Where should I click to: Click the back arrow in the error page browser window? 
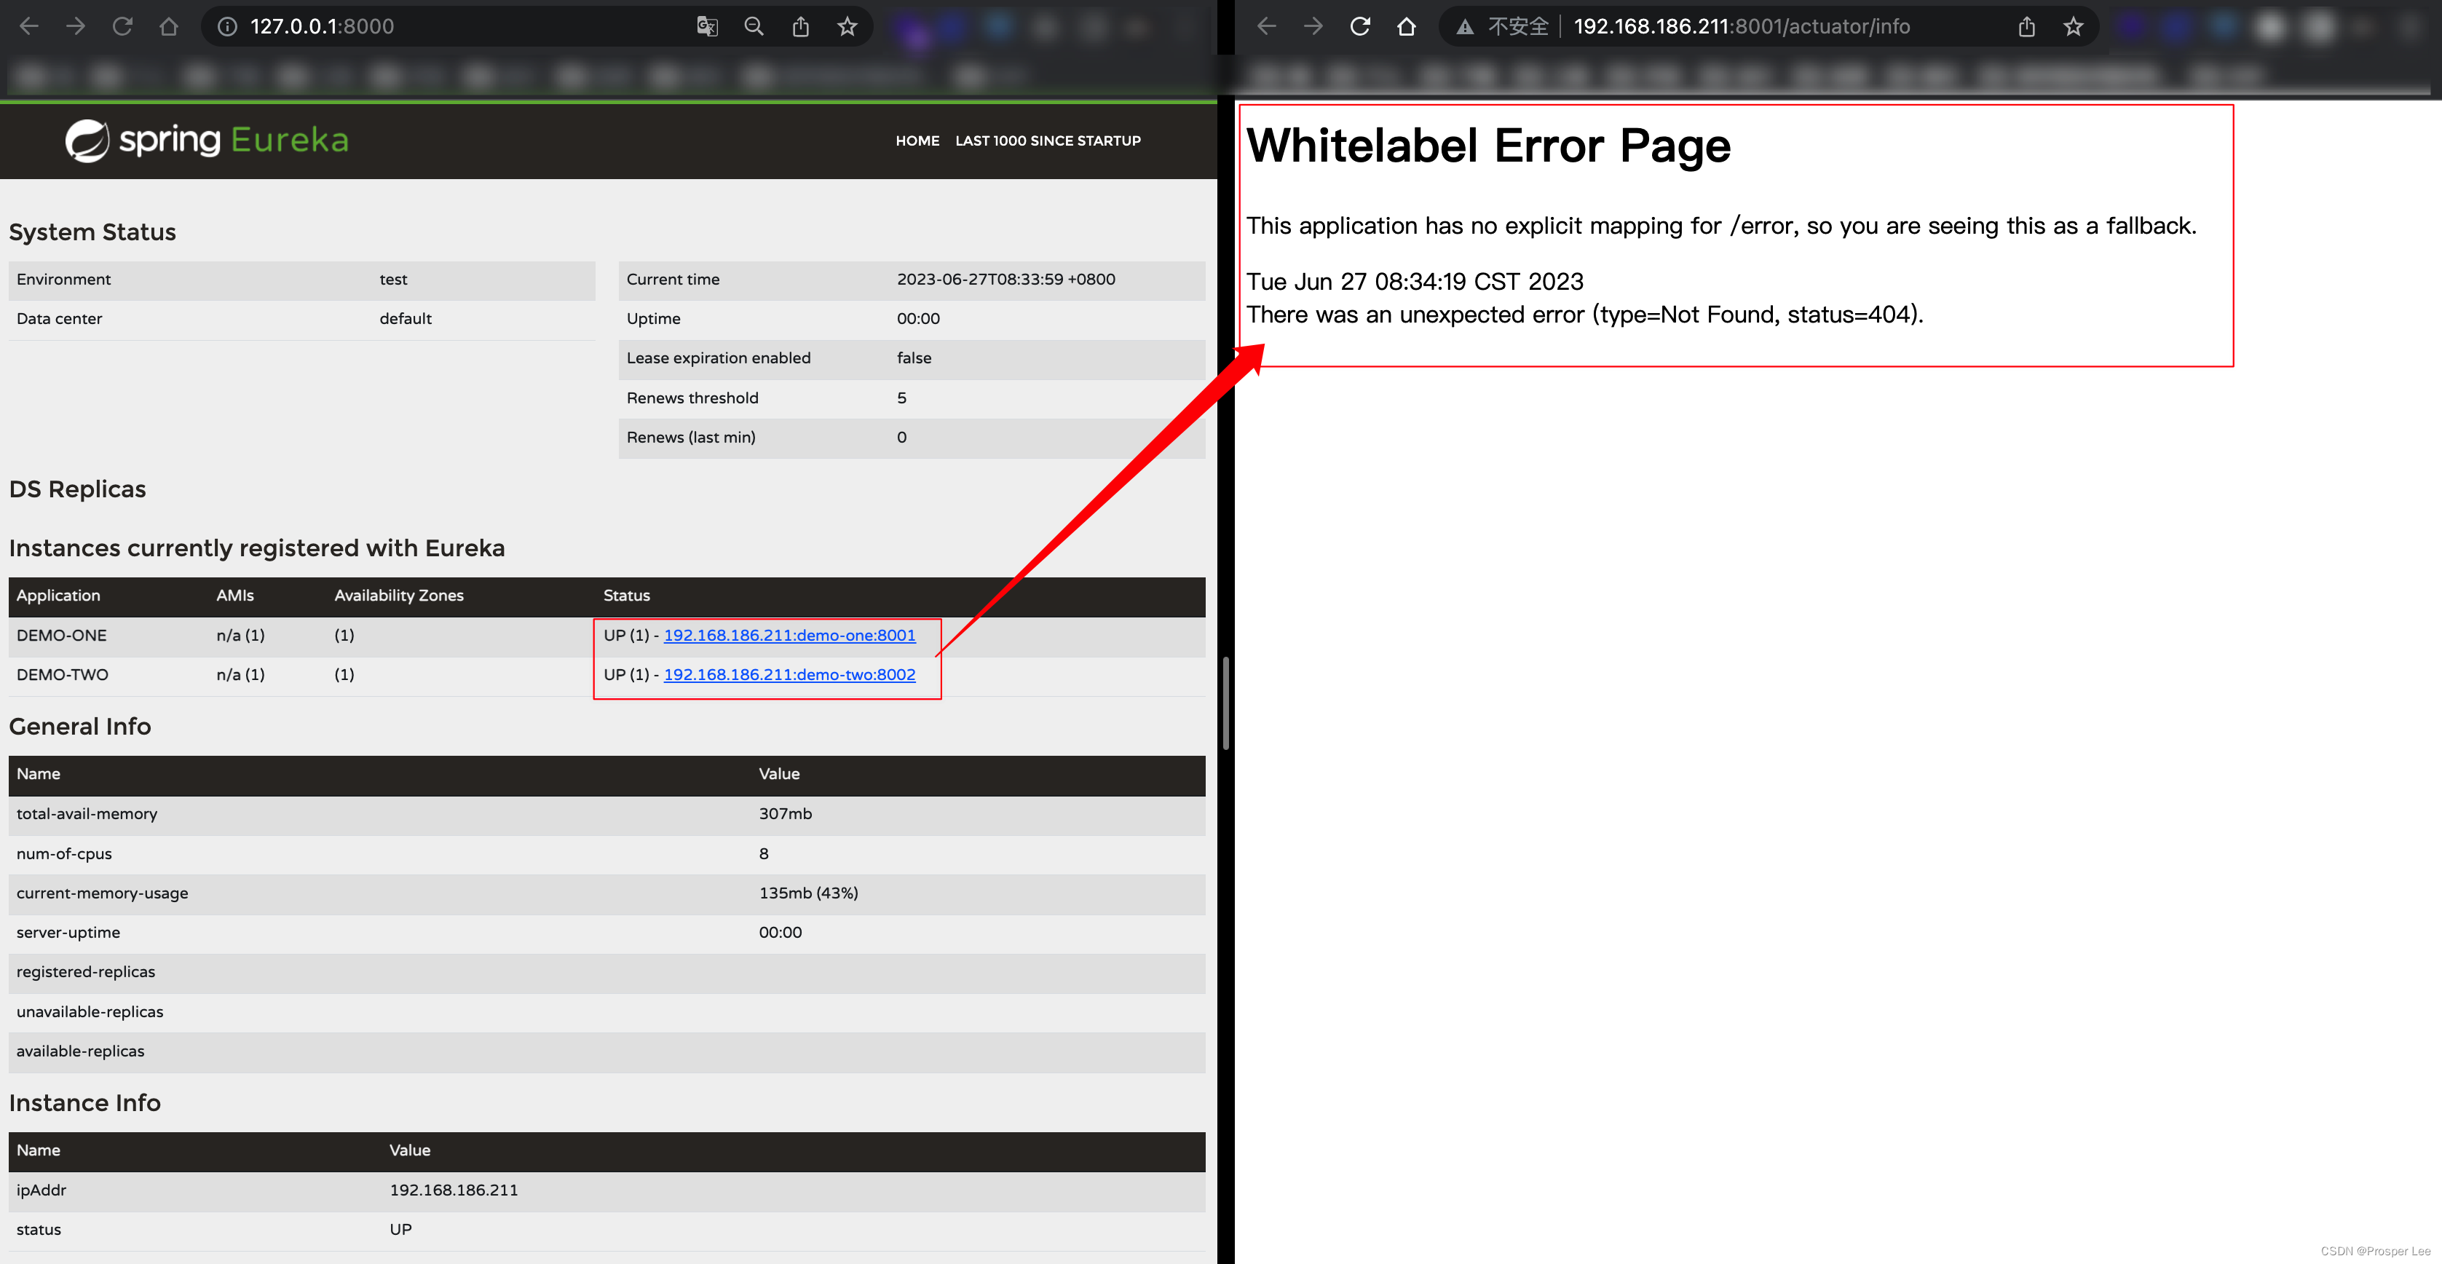1266,26
